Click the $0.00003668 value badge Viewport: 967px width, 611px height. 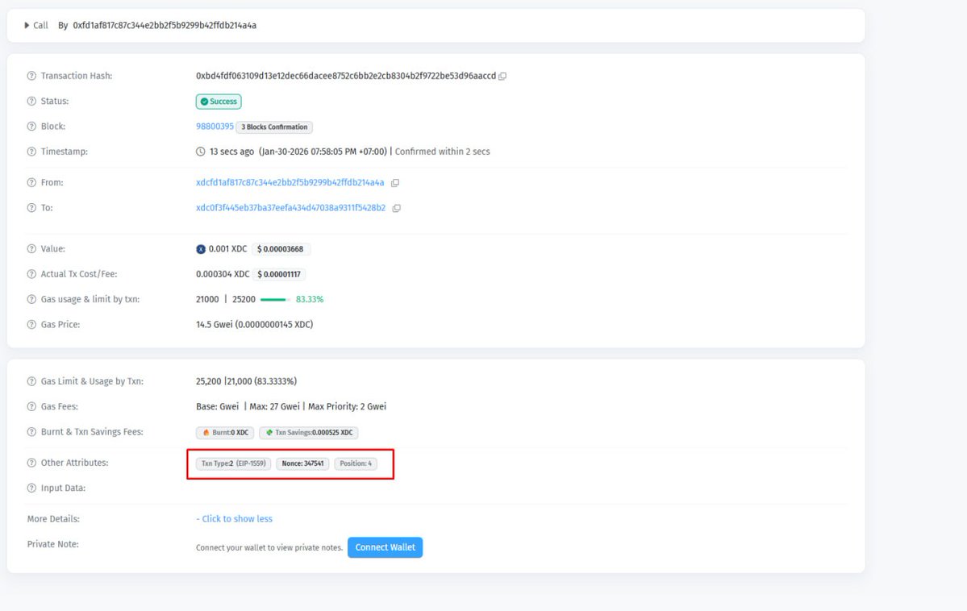click(280, 249)
